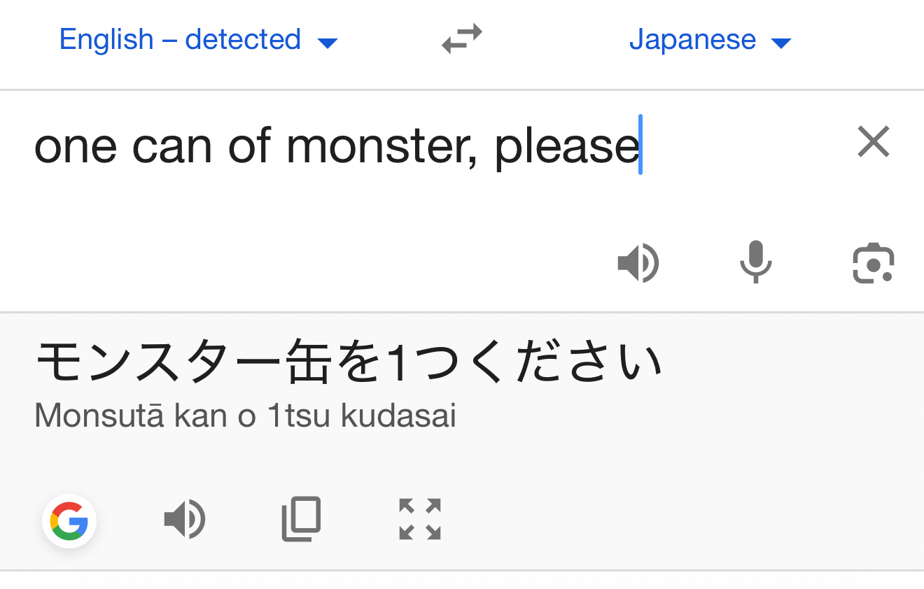The width and height of the screenshot is (924, 589).
Task: Click the word "please" in source text
Action: pyautogui.click(x=566, y=147)
